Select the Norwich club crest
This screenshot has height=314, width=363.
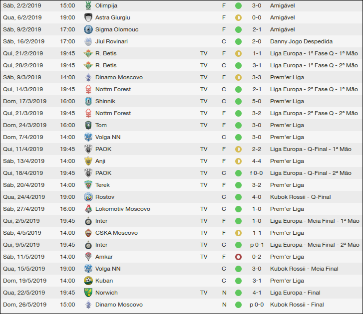[x=88, y=293]
